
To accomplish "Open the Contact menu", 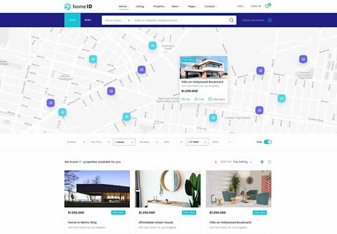I will pyautogui.click(x=211, y=7).
